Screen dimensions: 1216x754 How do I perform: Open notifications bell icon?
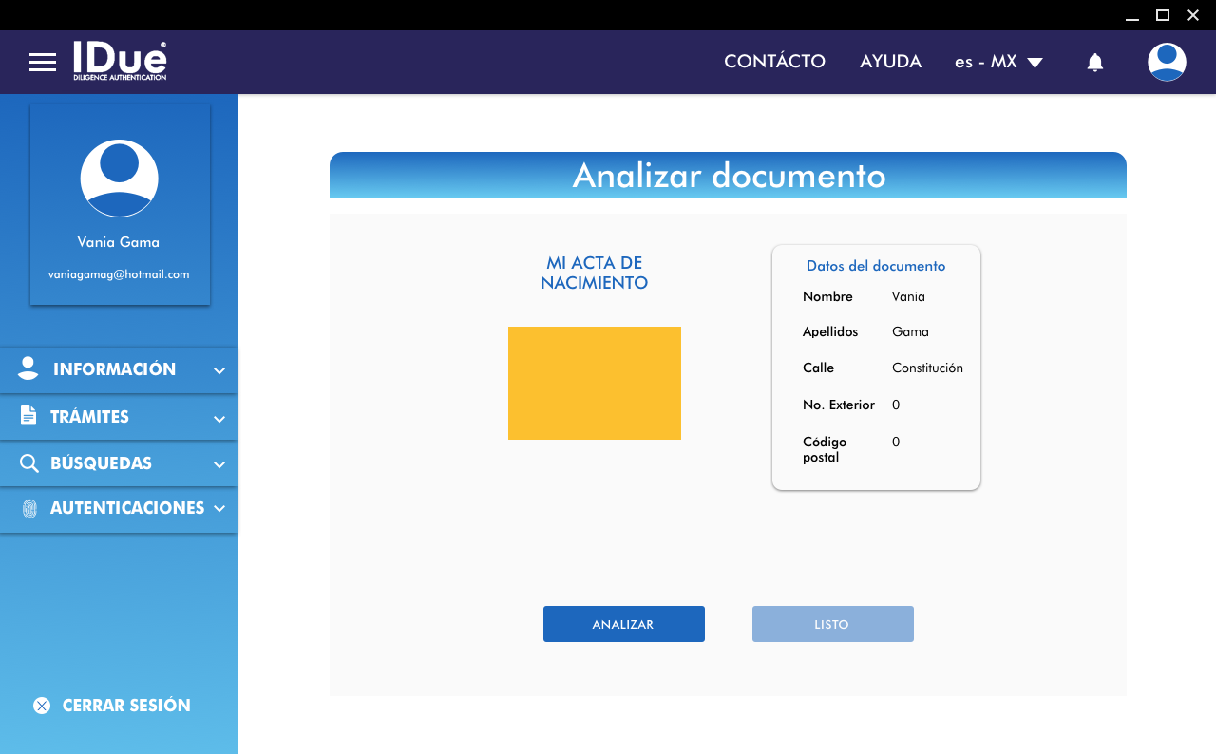coord(1094,63)
